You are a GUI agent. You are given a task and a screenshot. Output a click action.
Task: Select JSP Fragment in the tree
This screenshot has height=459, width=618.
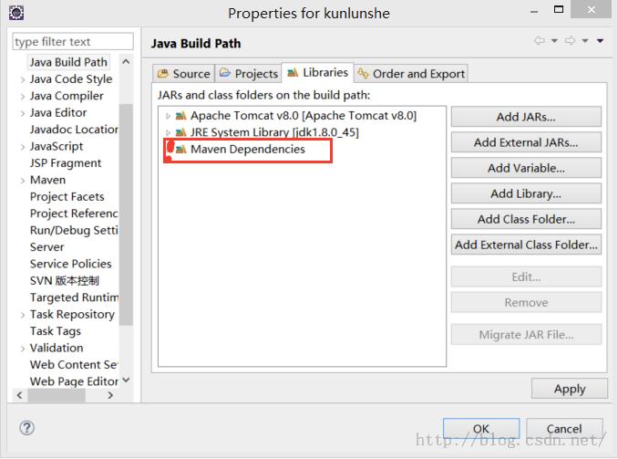pyautogui.click(x=66, y=163)
